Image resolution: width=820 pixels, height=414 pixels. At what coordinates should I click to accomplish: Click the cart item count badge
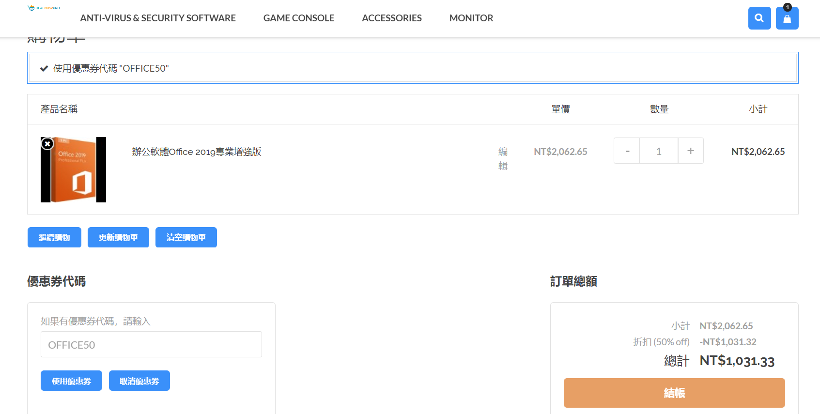point(788,7)
